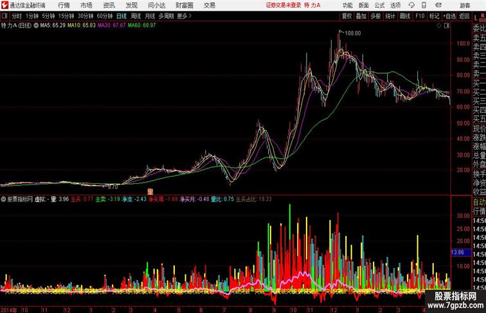
Task: Select the 日线 daily period tab
Action: pos(122,16)
